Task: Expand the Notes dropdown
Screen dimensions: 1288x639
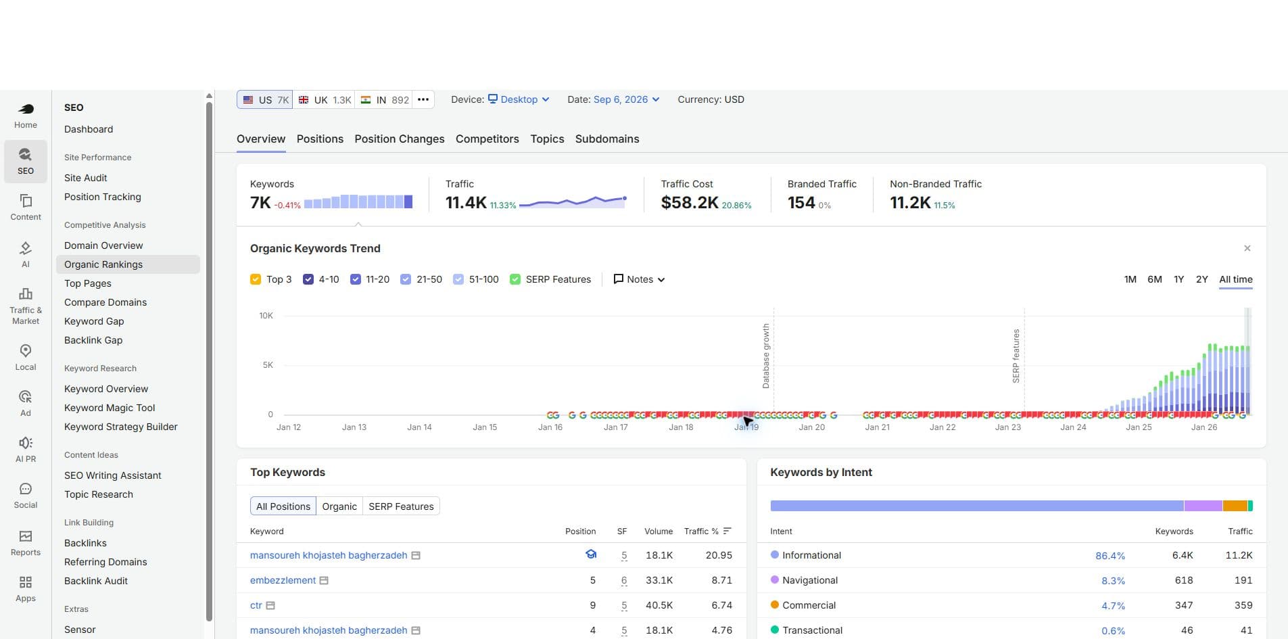Action: pyautogui.click(x=639, y=279)
